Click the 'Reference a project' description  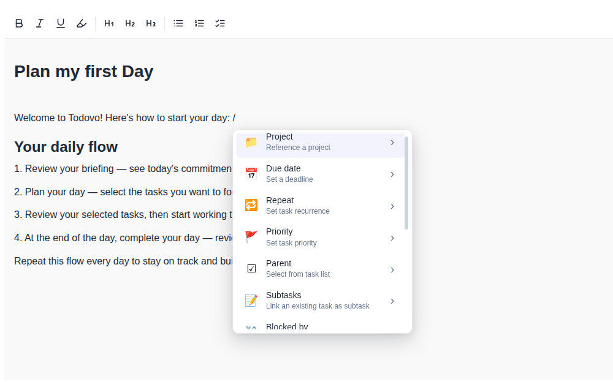tap(298, 148)
